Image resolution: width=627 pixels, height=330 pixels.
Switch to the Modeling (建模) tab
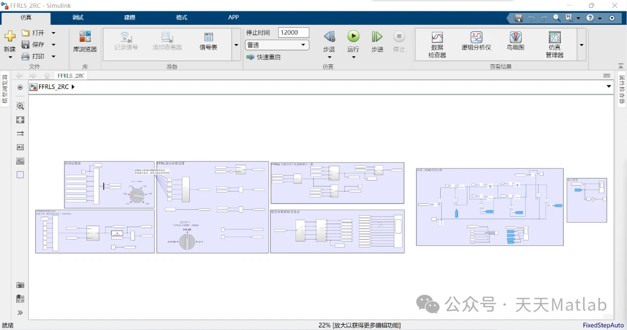[129, 17]
